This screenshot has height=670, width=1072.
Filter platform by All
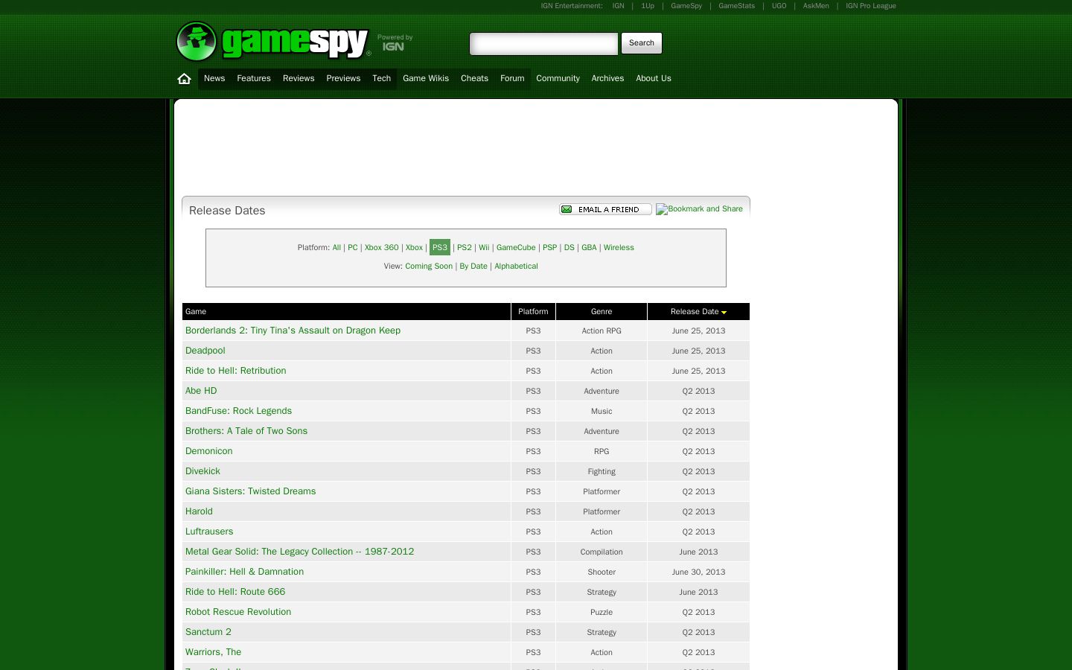[x=336, y=248]
